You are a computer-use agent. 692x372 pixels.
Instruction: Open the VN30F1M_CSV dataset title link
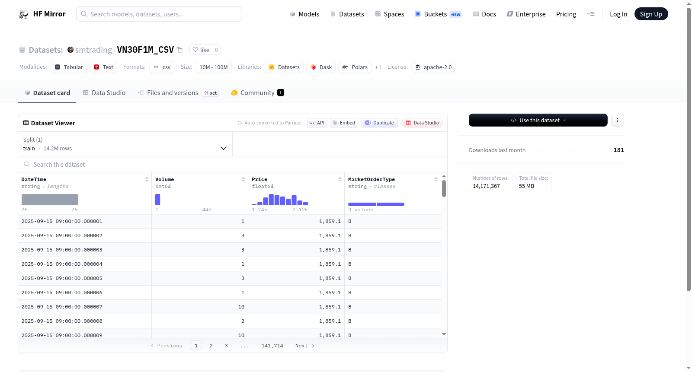tap(145, 50)
